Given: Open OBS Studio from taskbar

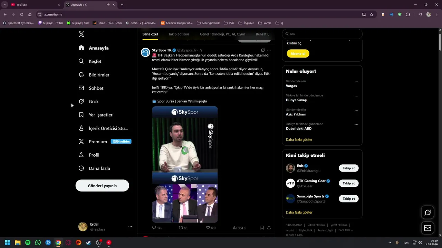Looking at the screenshot, I should tap(99, 242).
